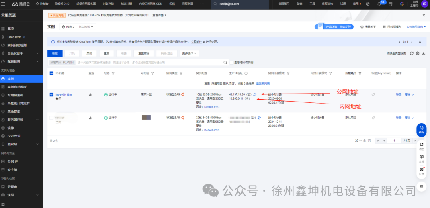Expand the 更多操作 dropdown
The width and height of the screenshot is (430, 208).
click(189, 53)
